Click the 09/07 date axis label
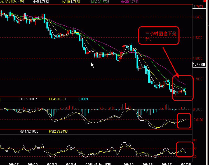Screen dimensions: 209x165 tap(14, 164)
